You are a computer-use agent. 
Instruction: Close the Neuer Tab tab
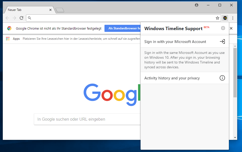50,10
